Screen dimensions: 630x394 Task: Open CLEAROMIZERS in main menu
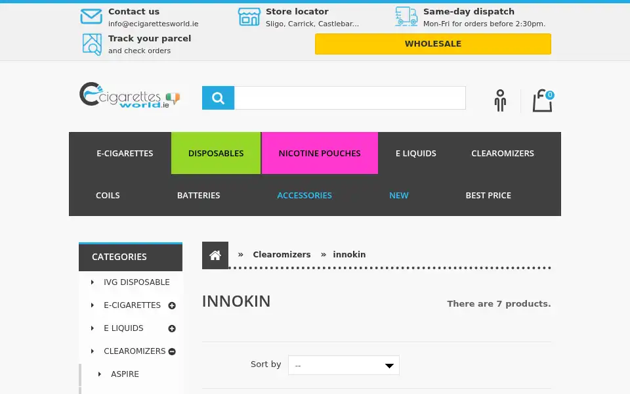pyautogui.click(x=503, y=153)
